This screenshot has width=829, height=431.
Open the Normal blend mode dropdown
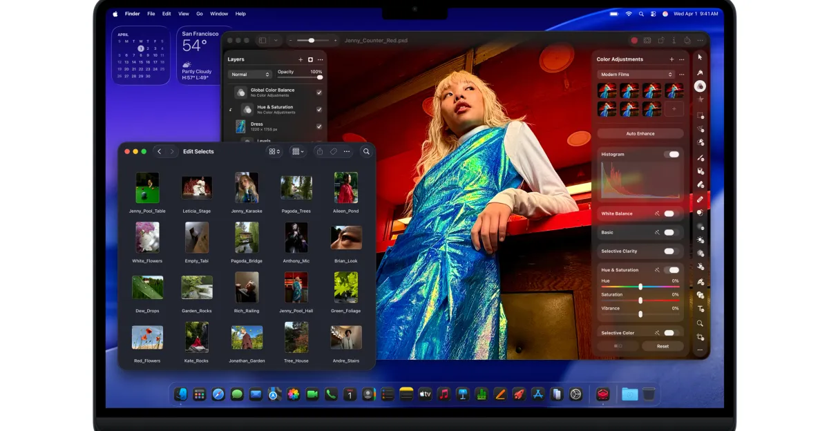pos(250,75)
